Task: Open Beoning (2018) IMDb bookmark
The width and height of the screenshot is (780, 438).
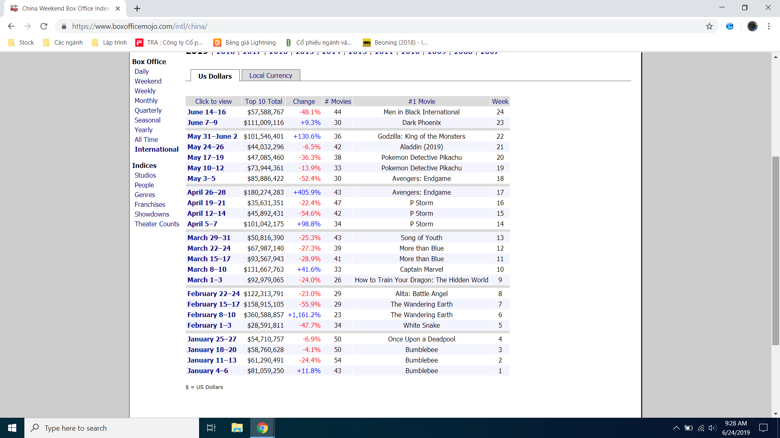Action: (395, 43)
